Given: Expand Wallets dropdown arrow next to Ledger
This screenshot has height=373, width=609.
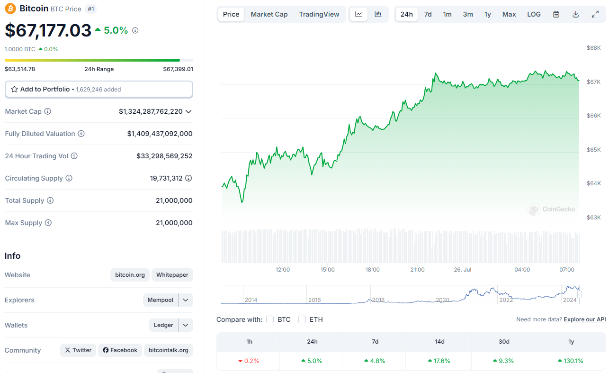Looking at the screenshot, I should pyautogui.click(x=186, y=325).
